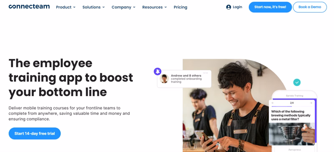The height and width of the screenshot is (152, 334).
Task: Click the quiz question about brewing methods
Action: [x=291, y=115]
